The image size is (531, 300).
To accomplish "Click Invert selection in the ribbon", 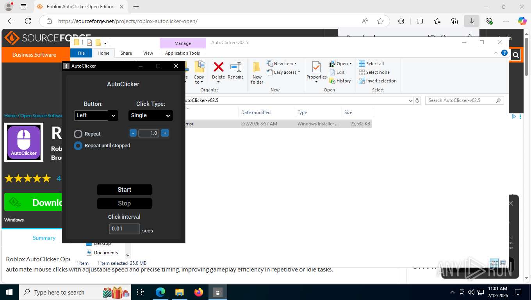I will (x=378, y=81).
